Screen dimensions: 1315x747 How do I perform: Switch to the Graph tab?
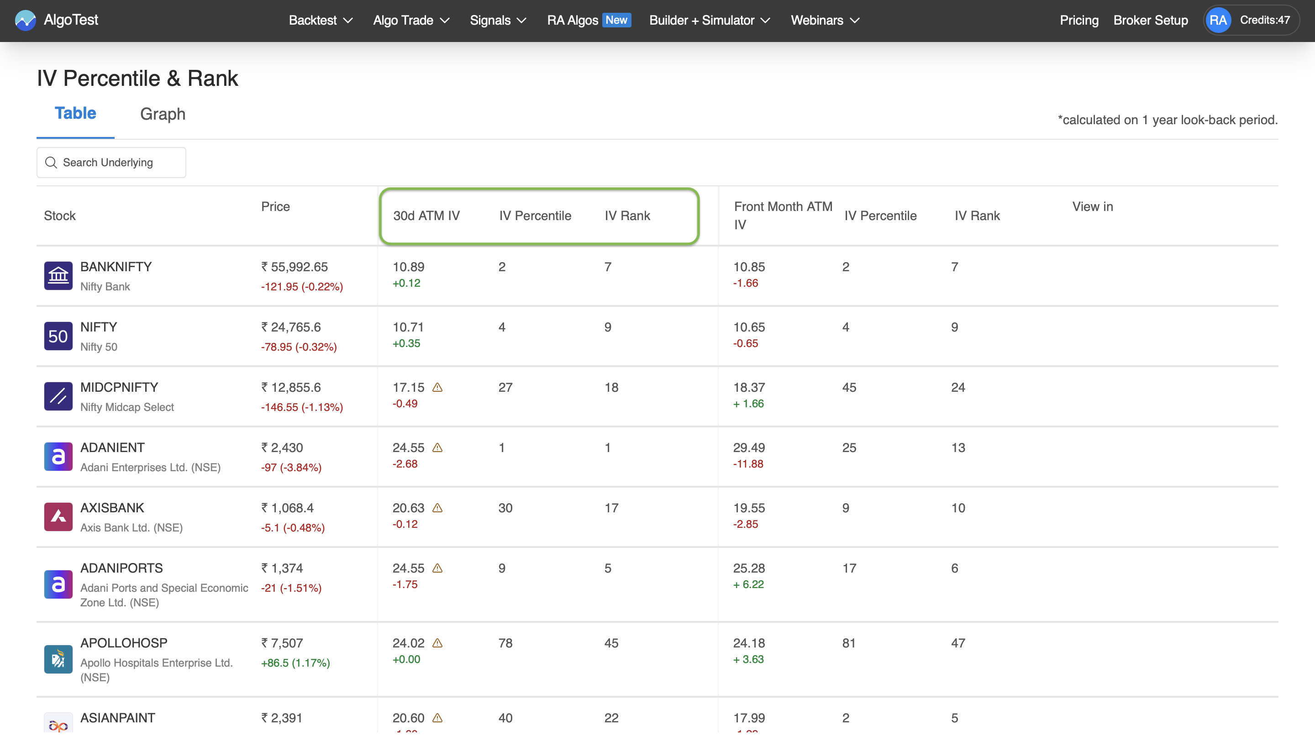click(163, 114)
